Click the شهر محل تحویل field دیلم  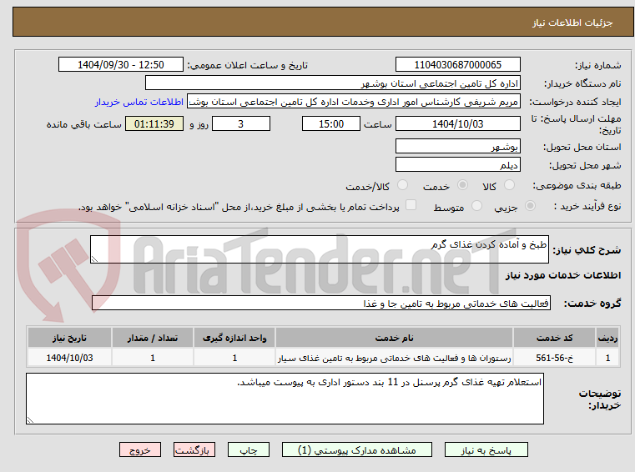coord(457,165)
